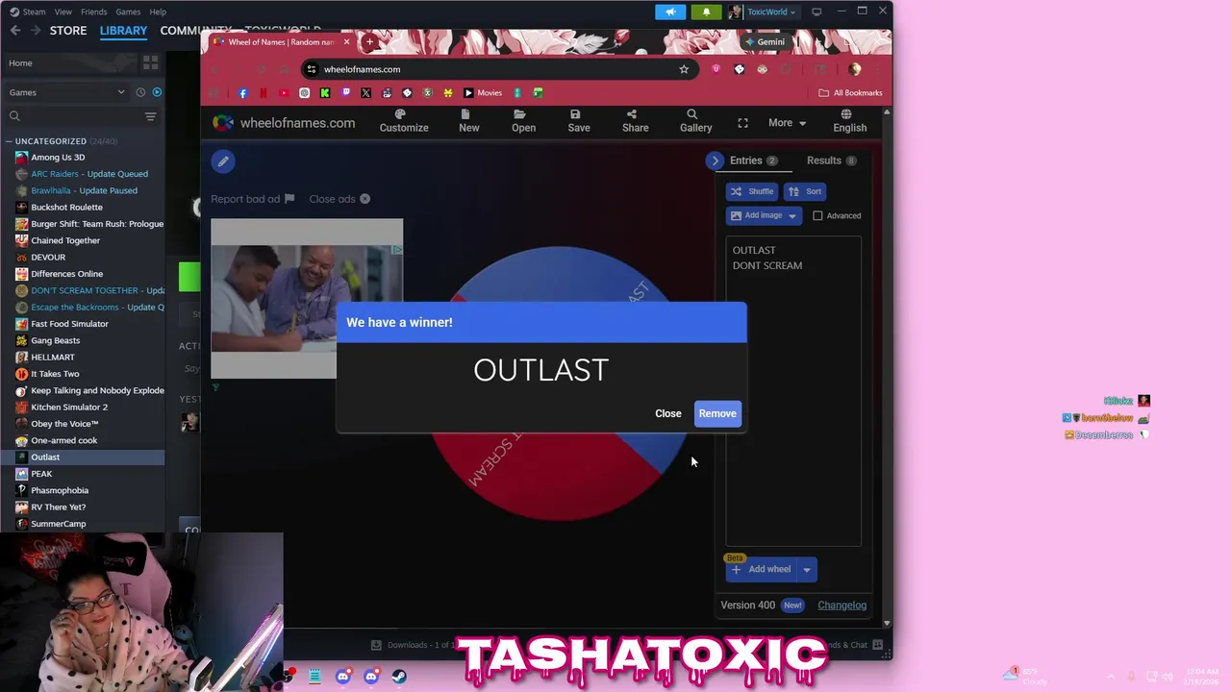Toggle Steam's recent activity clock filter
Viewport: 1231px width, 692px height.
[140, 92]
